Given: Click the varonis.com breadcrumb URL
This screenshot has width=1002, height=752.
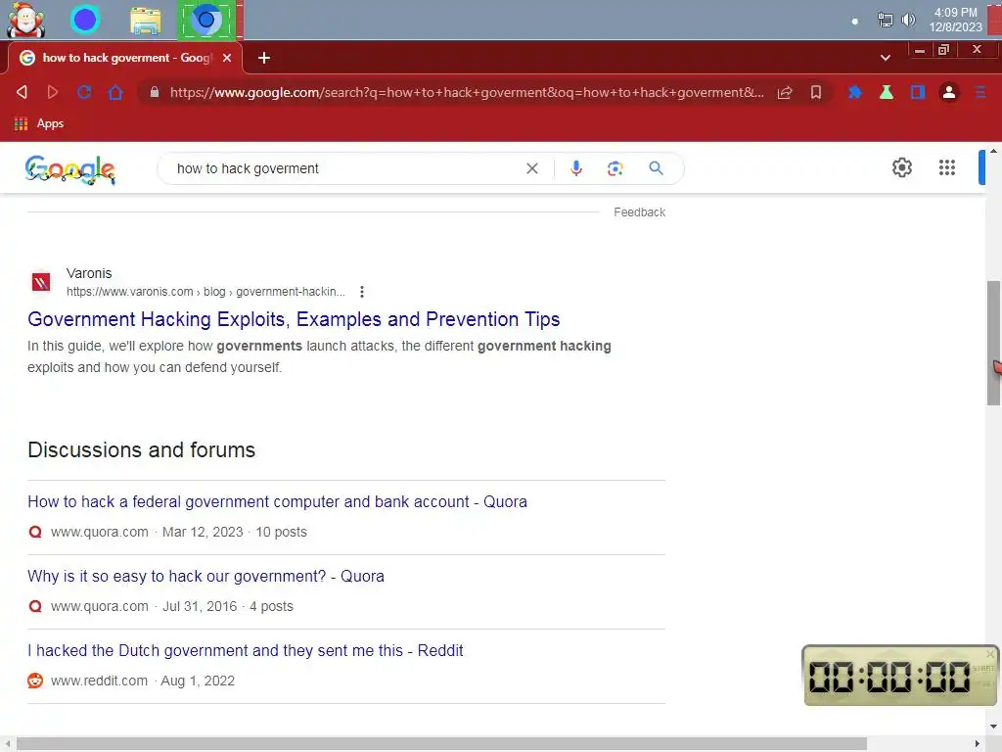Looking at the screenshot, I should click(205, 292).
